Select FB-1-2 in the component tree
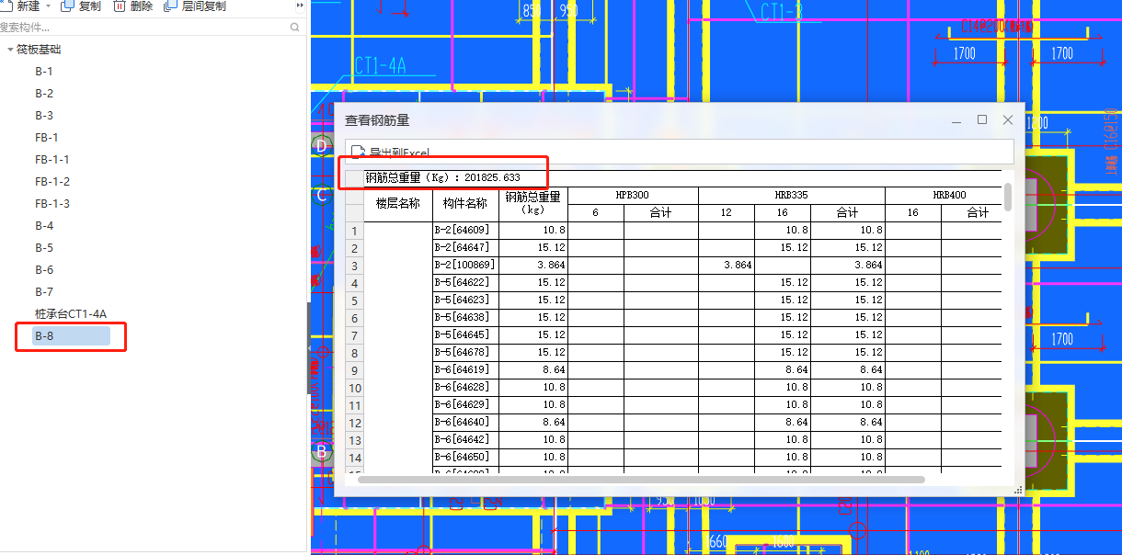Viewport: 1122px width, 555px height. [x=52, y=182]
